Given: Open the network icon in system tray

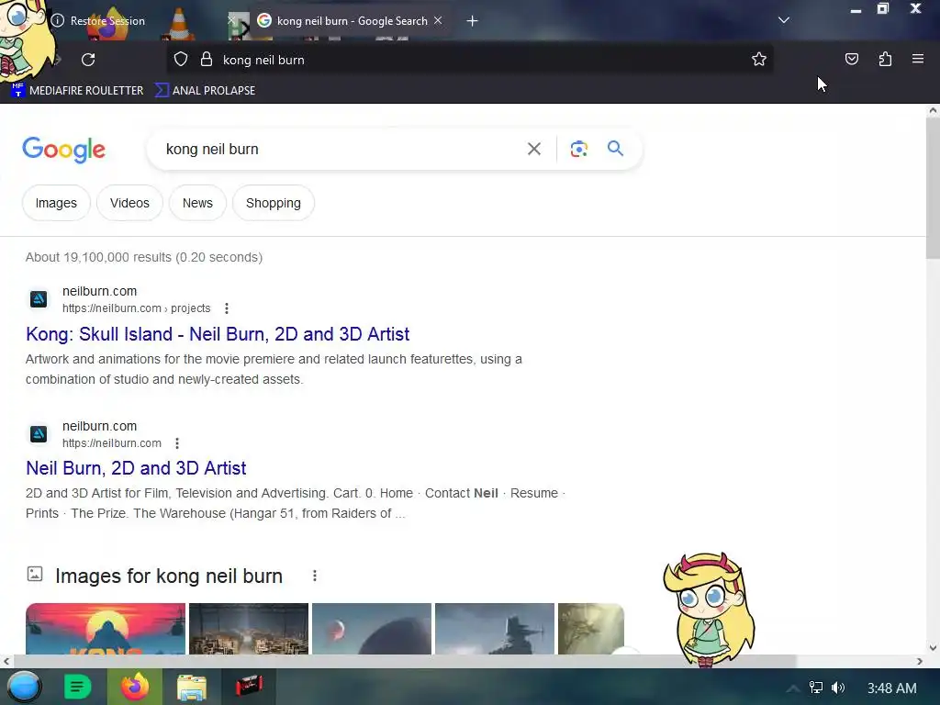Looking at the screenshot, I should [815, 688].
